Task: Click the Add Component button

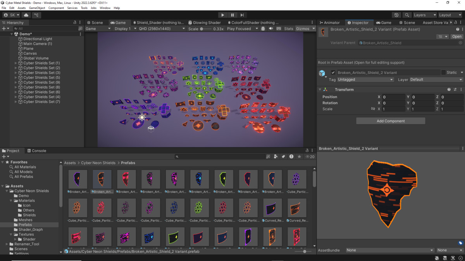Action: (x=390, y=121)
